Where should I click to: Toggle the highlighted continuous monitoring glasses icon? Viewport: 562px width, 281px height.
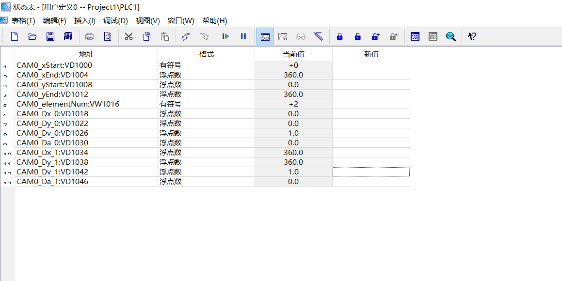tap(265, 36)
